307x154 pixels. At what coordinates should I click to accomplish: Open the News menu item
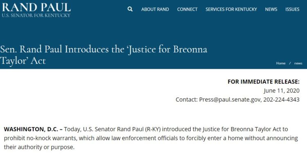(x=271, y=9)
